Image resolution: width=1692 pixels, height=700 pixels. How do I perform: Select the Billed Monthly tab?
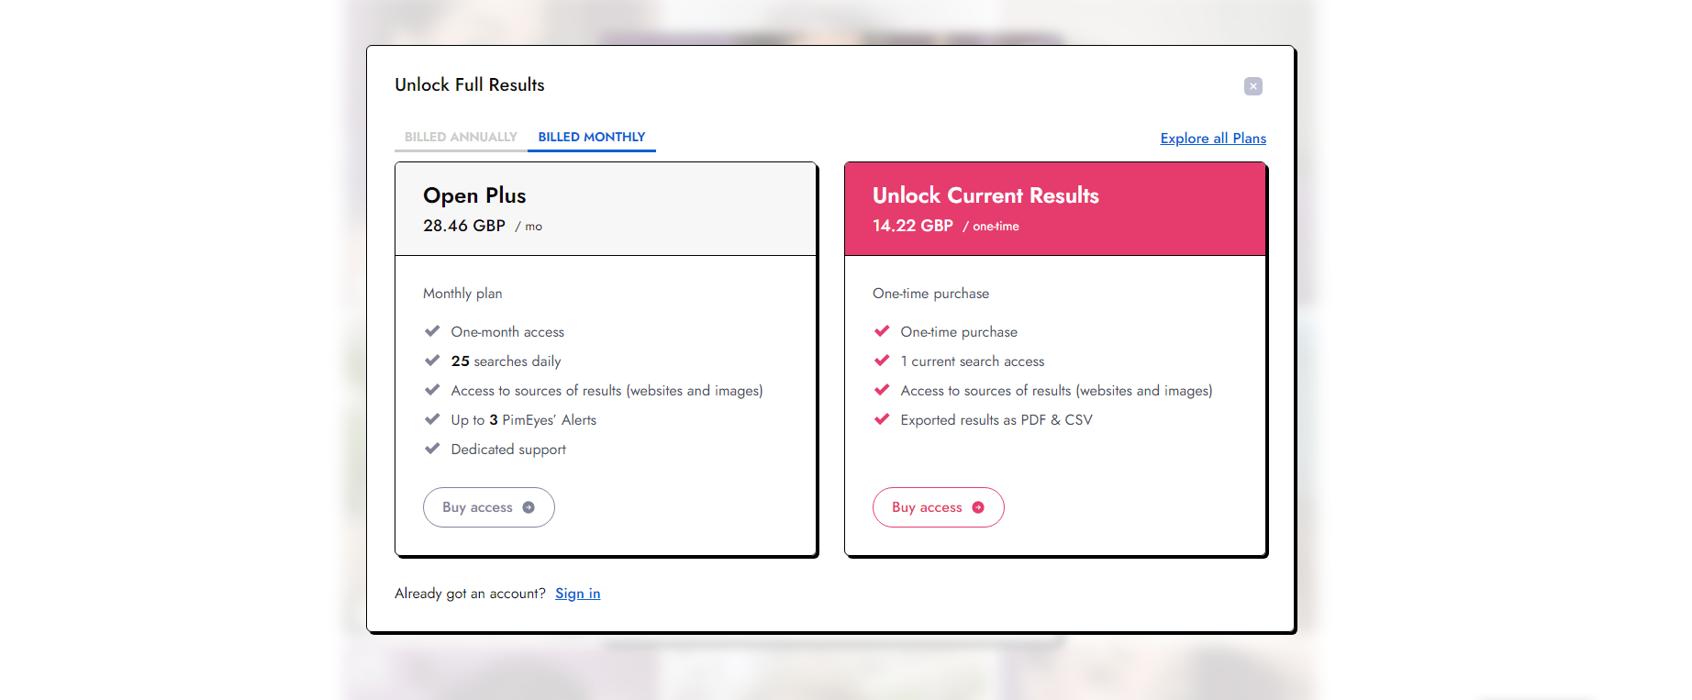[x=591, y=137]
